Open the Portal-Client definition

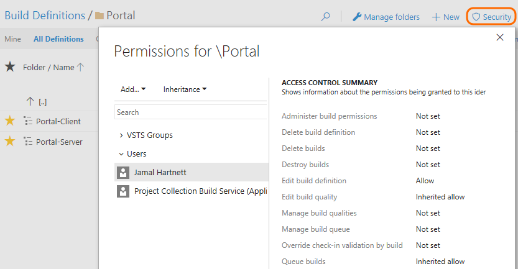(x=58, y=122)
